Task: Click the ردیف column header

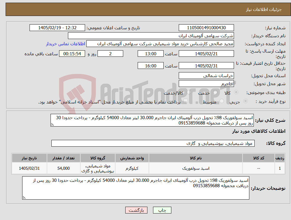Action: point(280,158)
